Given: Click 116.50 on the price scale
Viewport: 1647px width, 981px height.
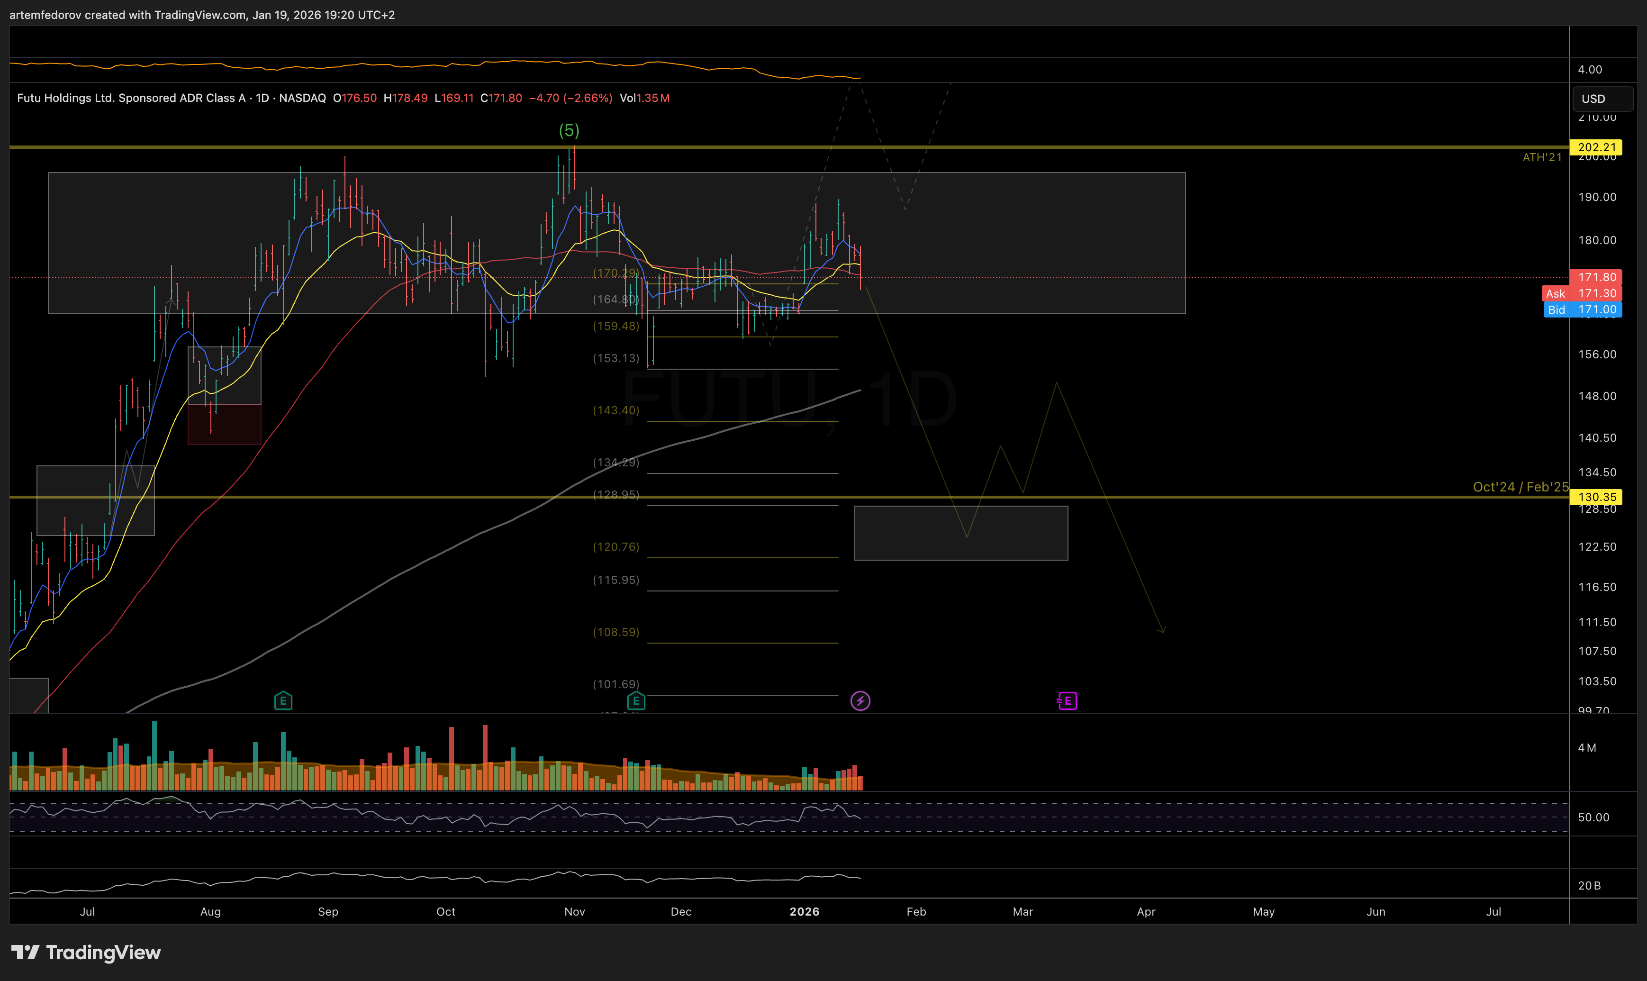Looking at the screenshot, I should tap(1597, 587).
